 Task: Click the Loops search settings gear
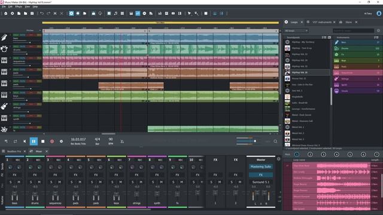[378, 30]
